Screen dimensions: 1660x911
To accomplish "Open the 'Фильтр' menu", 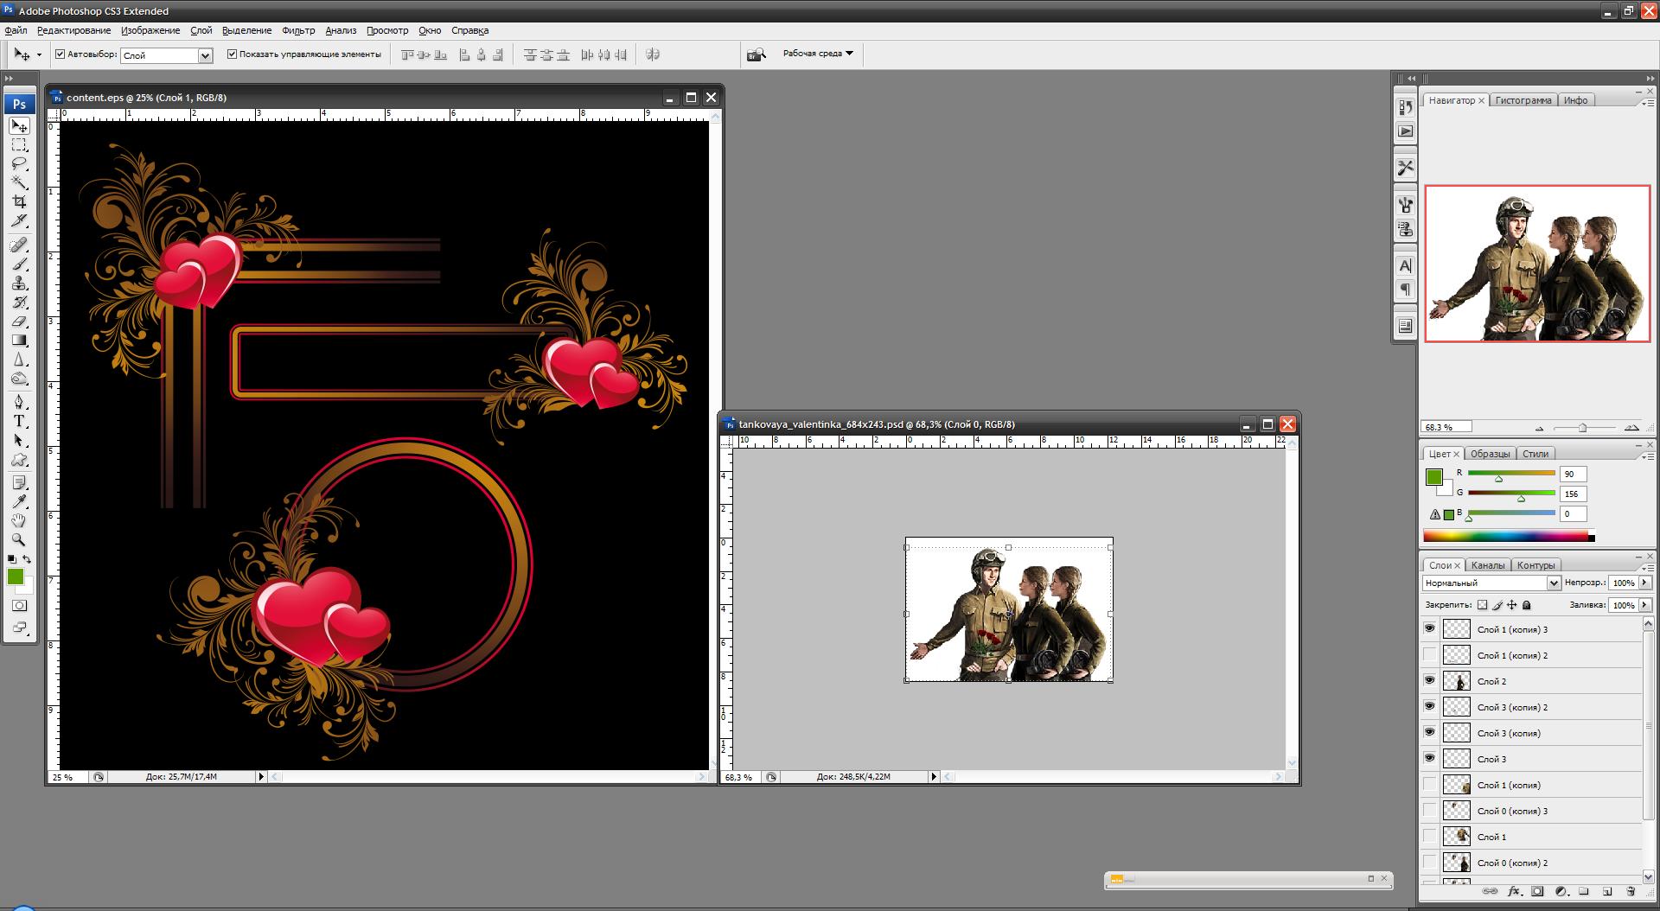I will 298,30.
